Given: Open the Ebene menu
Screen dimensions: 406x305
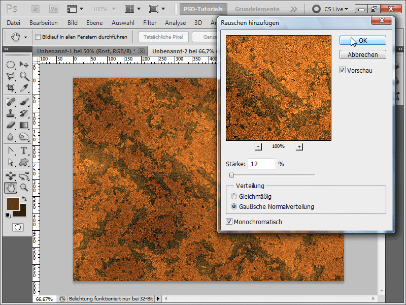Looking at the screenshot, I should (94, 23).
